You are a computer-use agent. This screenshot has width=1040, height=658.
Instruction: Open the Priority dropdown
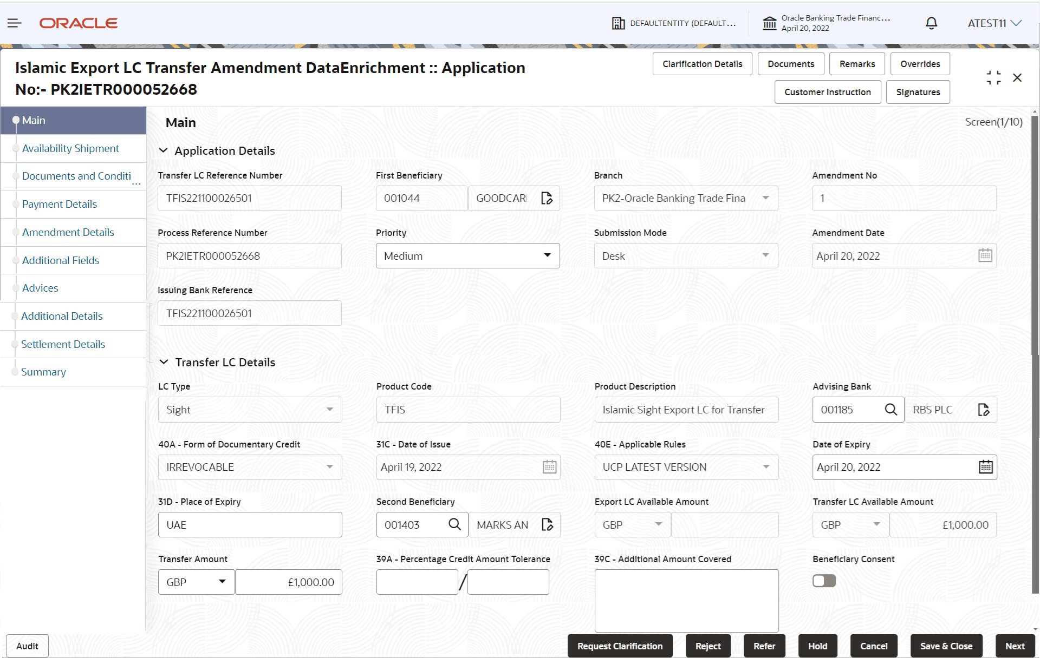467,256
